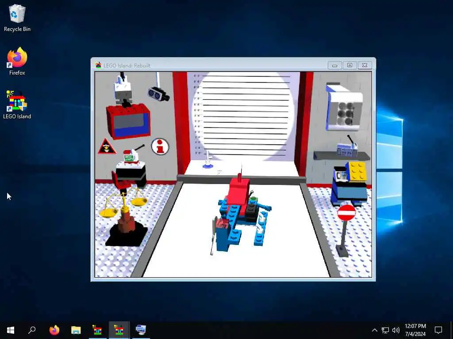Show hidden system tray icons
This screenshot has height=339, width=453.
pyautogui.click(x=374, y=330)
